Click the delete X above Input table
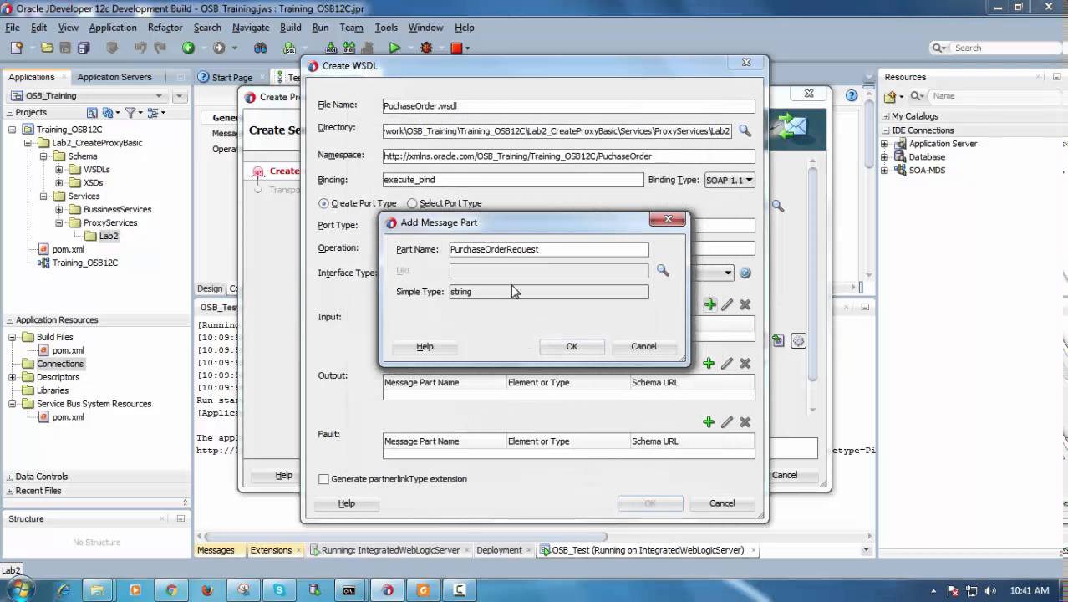This screenshot has height=602, width=1068. pyautogui.click(x=745, y=304)
